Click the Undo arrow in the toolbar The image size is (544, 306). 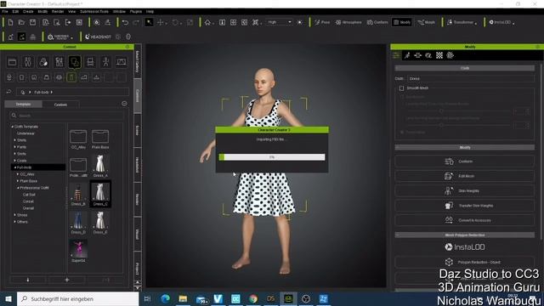[125, 22]
